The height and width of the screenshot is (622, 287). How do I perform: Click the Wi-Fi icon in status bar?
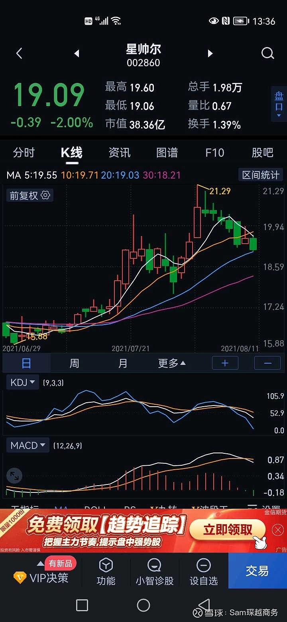(x=116, y=20)
